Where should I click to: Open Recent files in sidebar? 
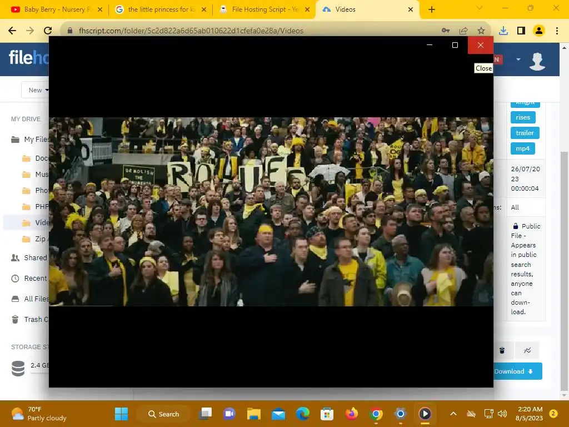point(29,279)
